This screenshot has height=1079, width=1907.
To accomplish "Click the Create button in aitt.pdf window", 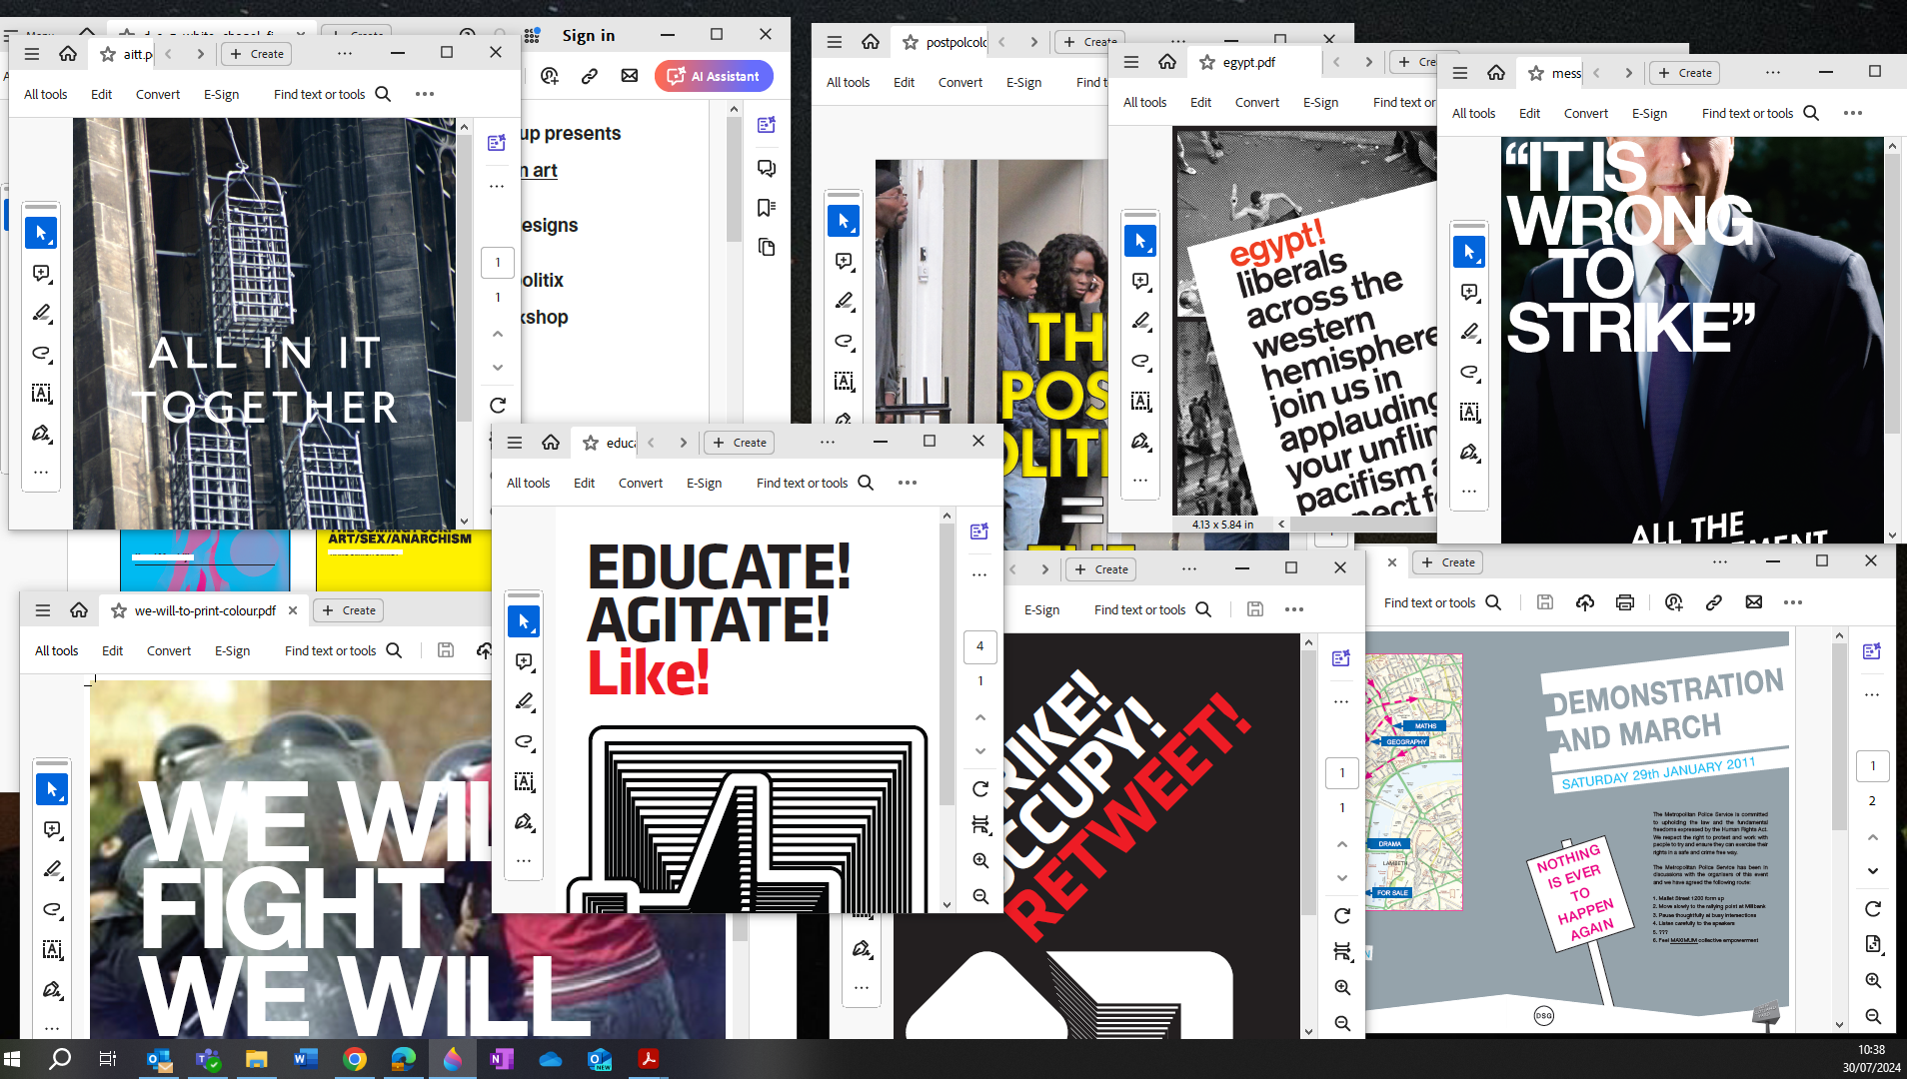I will click(x=257, y=54).
